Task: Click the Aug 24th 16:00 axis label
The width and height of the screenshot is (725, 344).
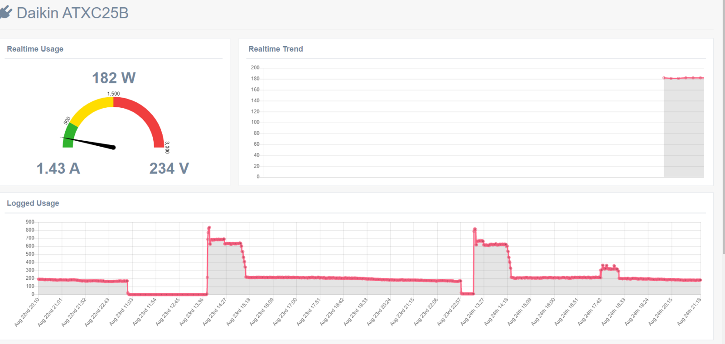Action: 543,312
